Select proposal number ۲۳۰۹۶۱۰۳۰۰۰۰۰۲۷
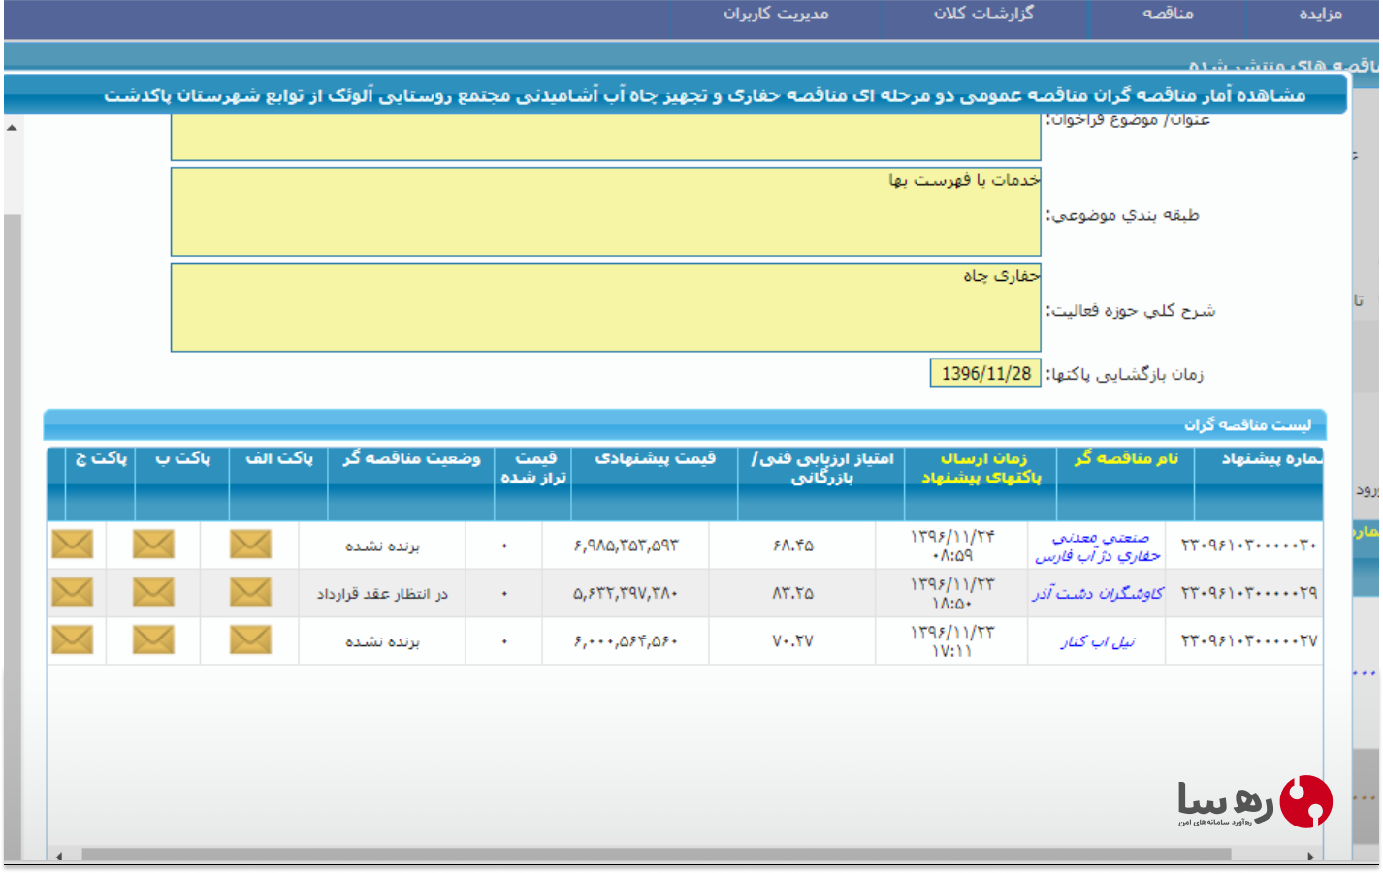The height and width of the screenshot is (873, 1383). click(x=1248, y=641)
